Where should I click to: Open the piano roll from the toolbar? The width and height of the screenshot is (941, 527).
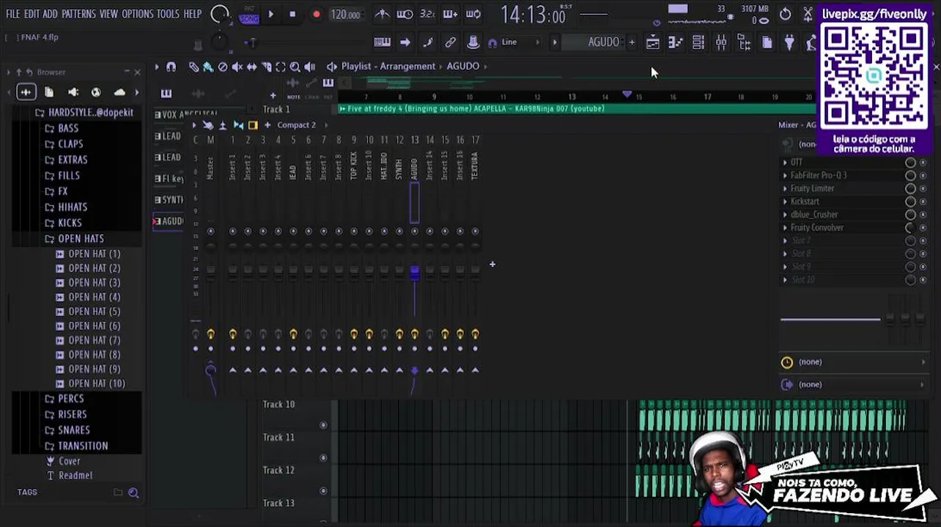click(675, 43)
